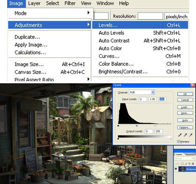Click the Output Levels field showing 255
Viewport: 196px width, 184px height.
pyautogui.click(x=159, y=131)
